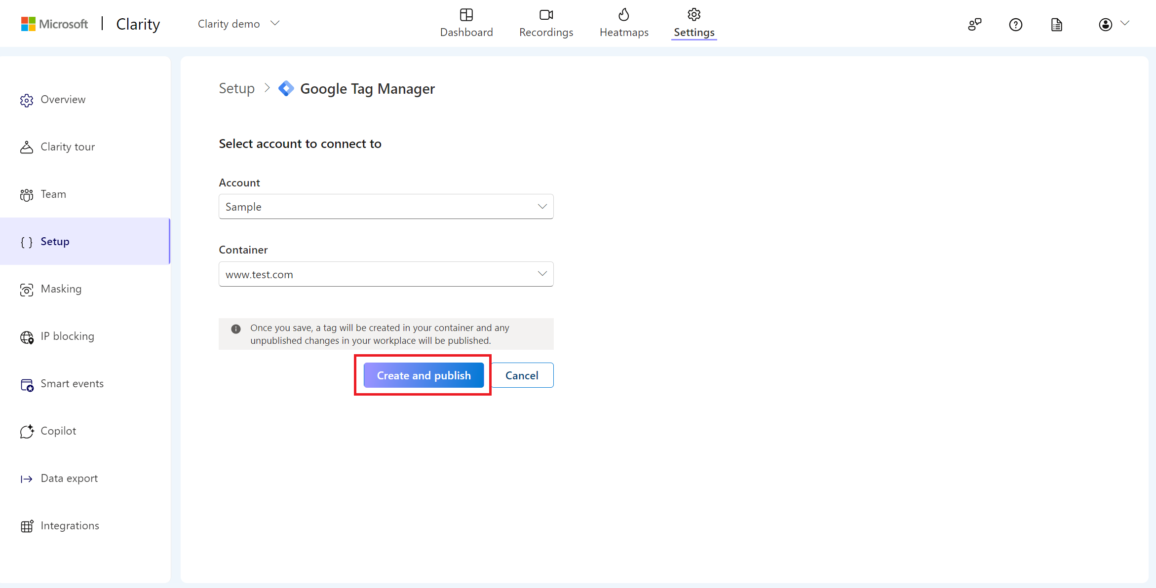Image resolution: width=1156 pixels, height=588 pixels.
Task: Open Data export in the sidebar
Action: click(85, 478)
